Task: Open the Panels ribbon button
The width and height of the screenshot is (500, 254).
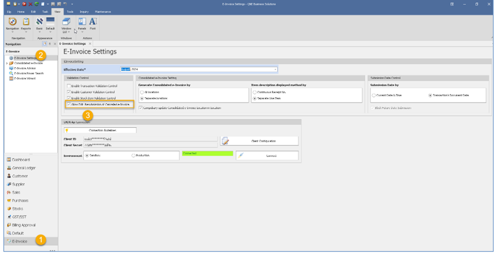Action: pos(82,25)
